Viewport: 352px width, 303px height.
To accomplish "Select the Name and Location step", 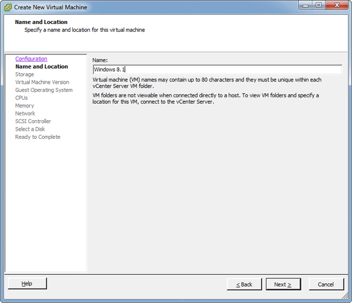I will point(41,67).
